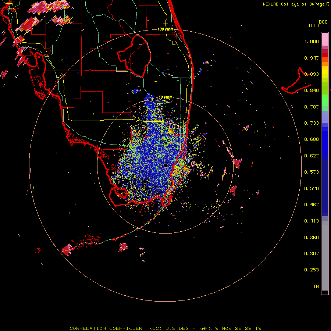
Task: Click the KAMX station identifier
Action: [205, 328]
